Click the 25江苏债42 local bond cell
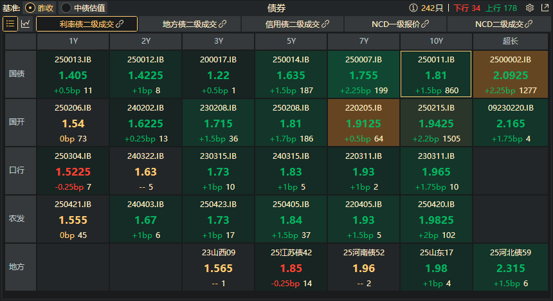This screenshot has width=553, height=301. tap(291, 267)
